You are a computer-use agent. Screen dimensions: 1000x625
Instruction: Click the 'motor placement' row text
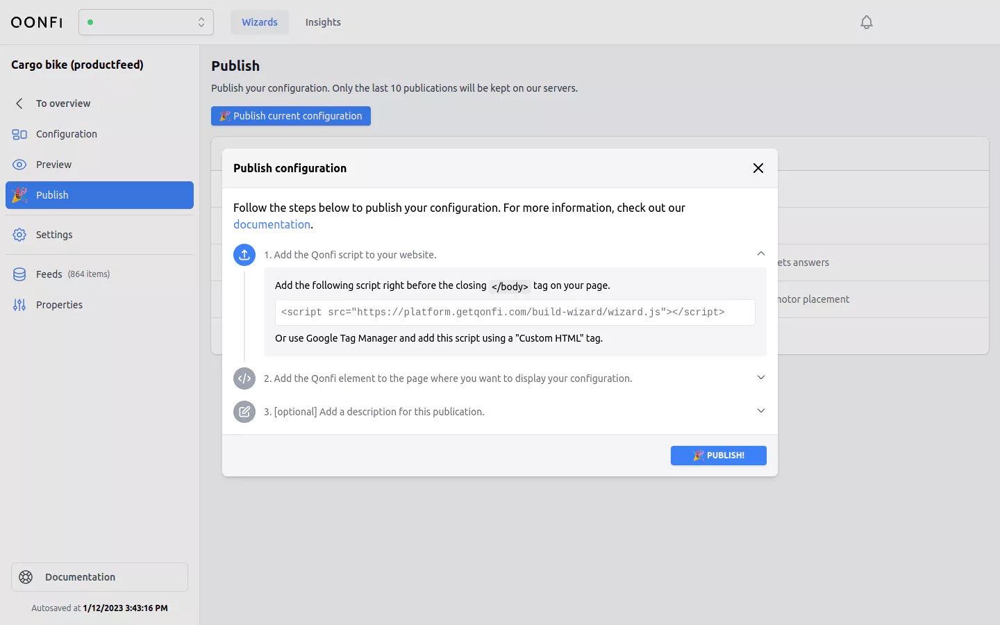(x=813, y=299)
